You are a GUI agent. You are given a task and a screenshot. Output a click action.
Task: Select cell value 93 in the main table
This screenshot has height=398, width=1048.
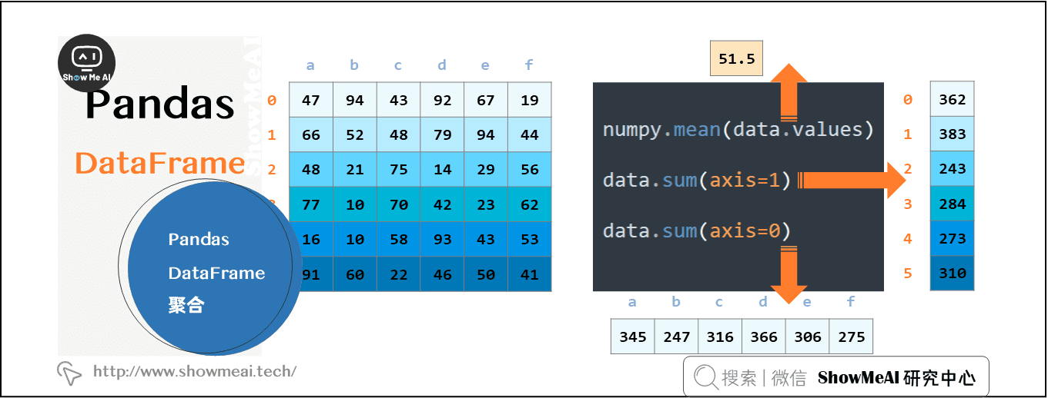click(x=442, y=239)
